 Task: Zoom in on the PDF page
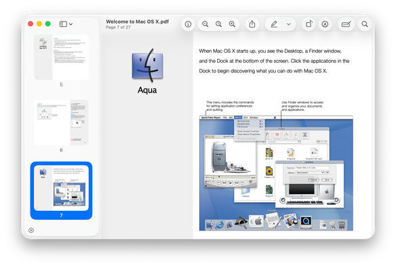pos(232,24)
